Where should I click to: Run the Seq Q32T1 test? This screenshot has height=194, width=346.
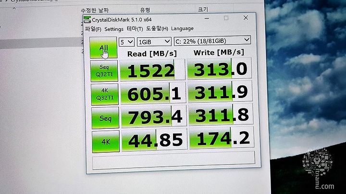coord(104,71)
